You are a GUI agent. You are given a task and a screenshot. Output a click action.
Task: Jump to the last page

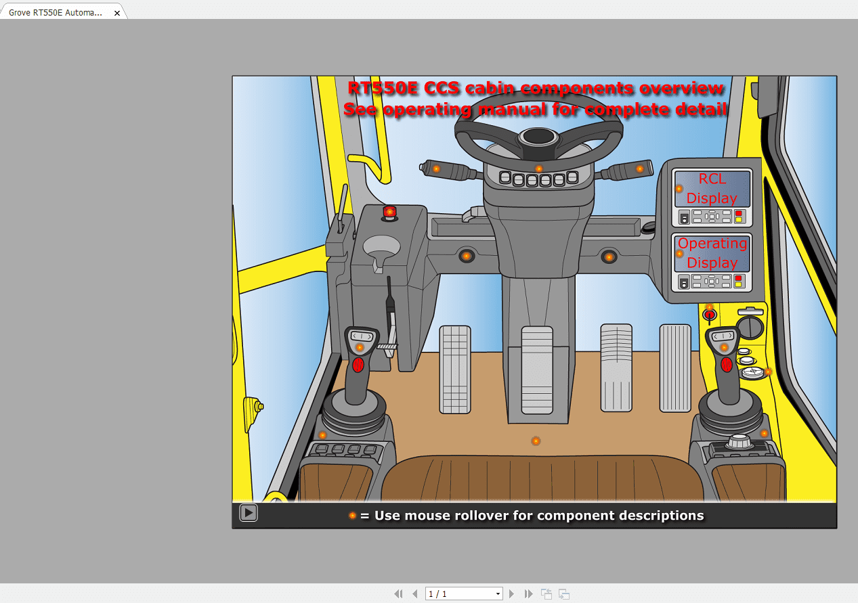tap(528, 594)
